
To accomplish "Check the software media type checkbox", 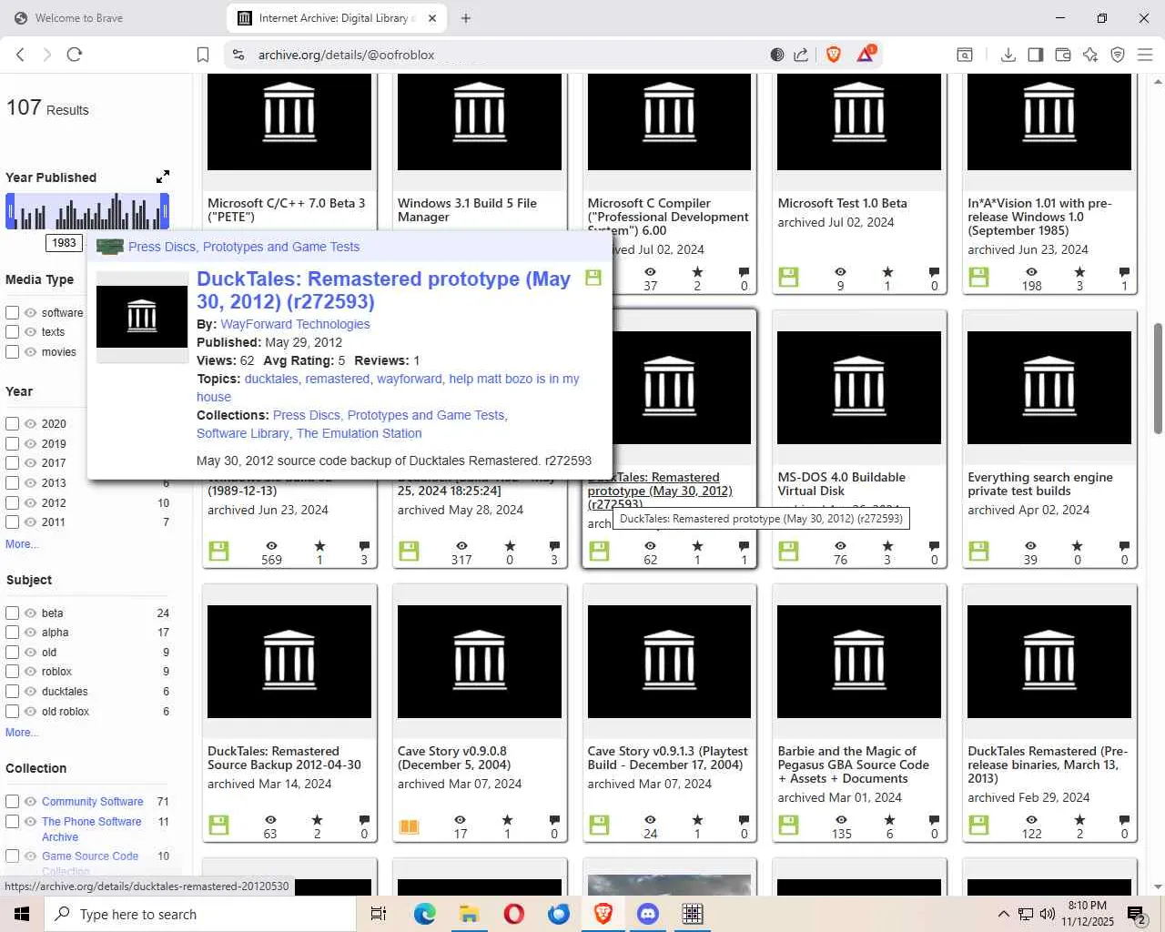I will pyautogui.click(x=13, y=312).
